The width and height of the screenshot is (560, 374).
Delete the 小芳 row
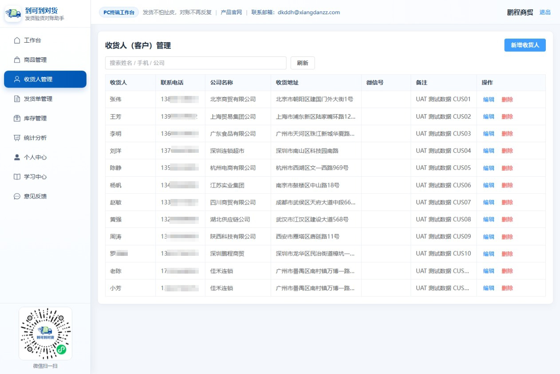[x=507, y=288]
